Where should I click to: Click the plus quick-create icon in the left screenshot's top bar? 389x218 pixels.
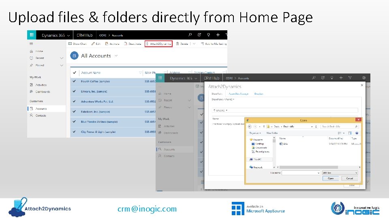[x=218, y=35]
